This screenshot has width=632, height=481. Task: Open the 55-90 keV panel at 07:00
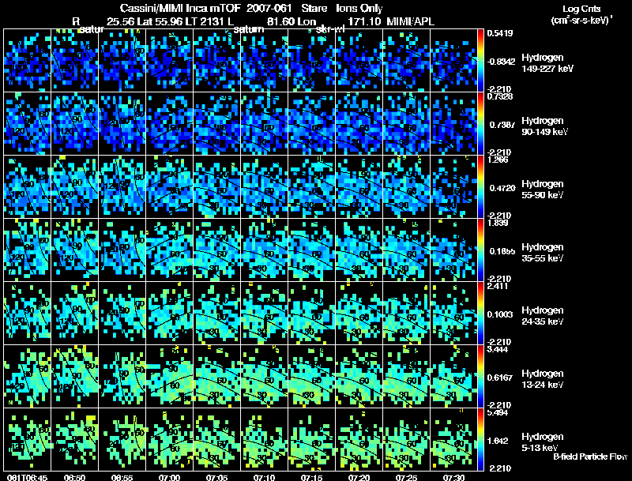(169, 187)
